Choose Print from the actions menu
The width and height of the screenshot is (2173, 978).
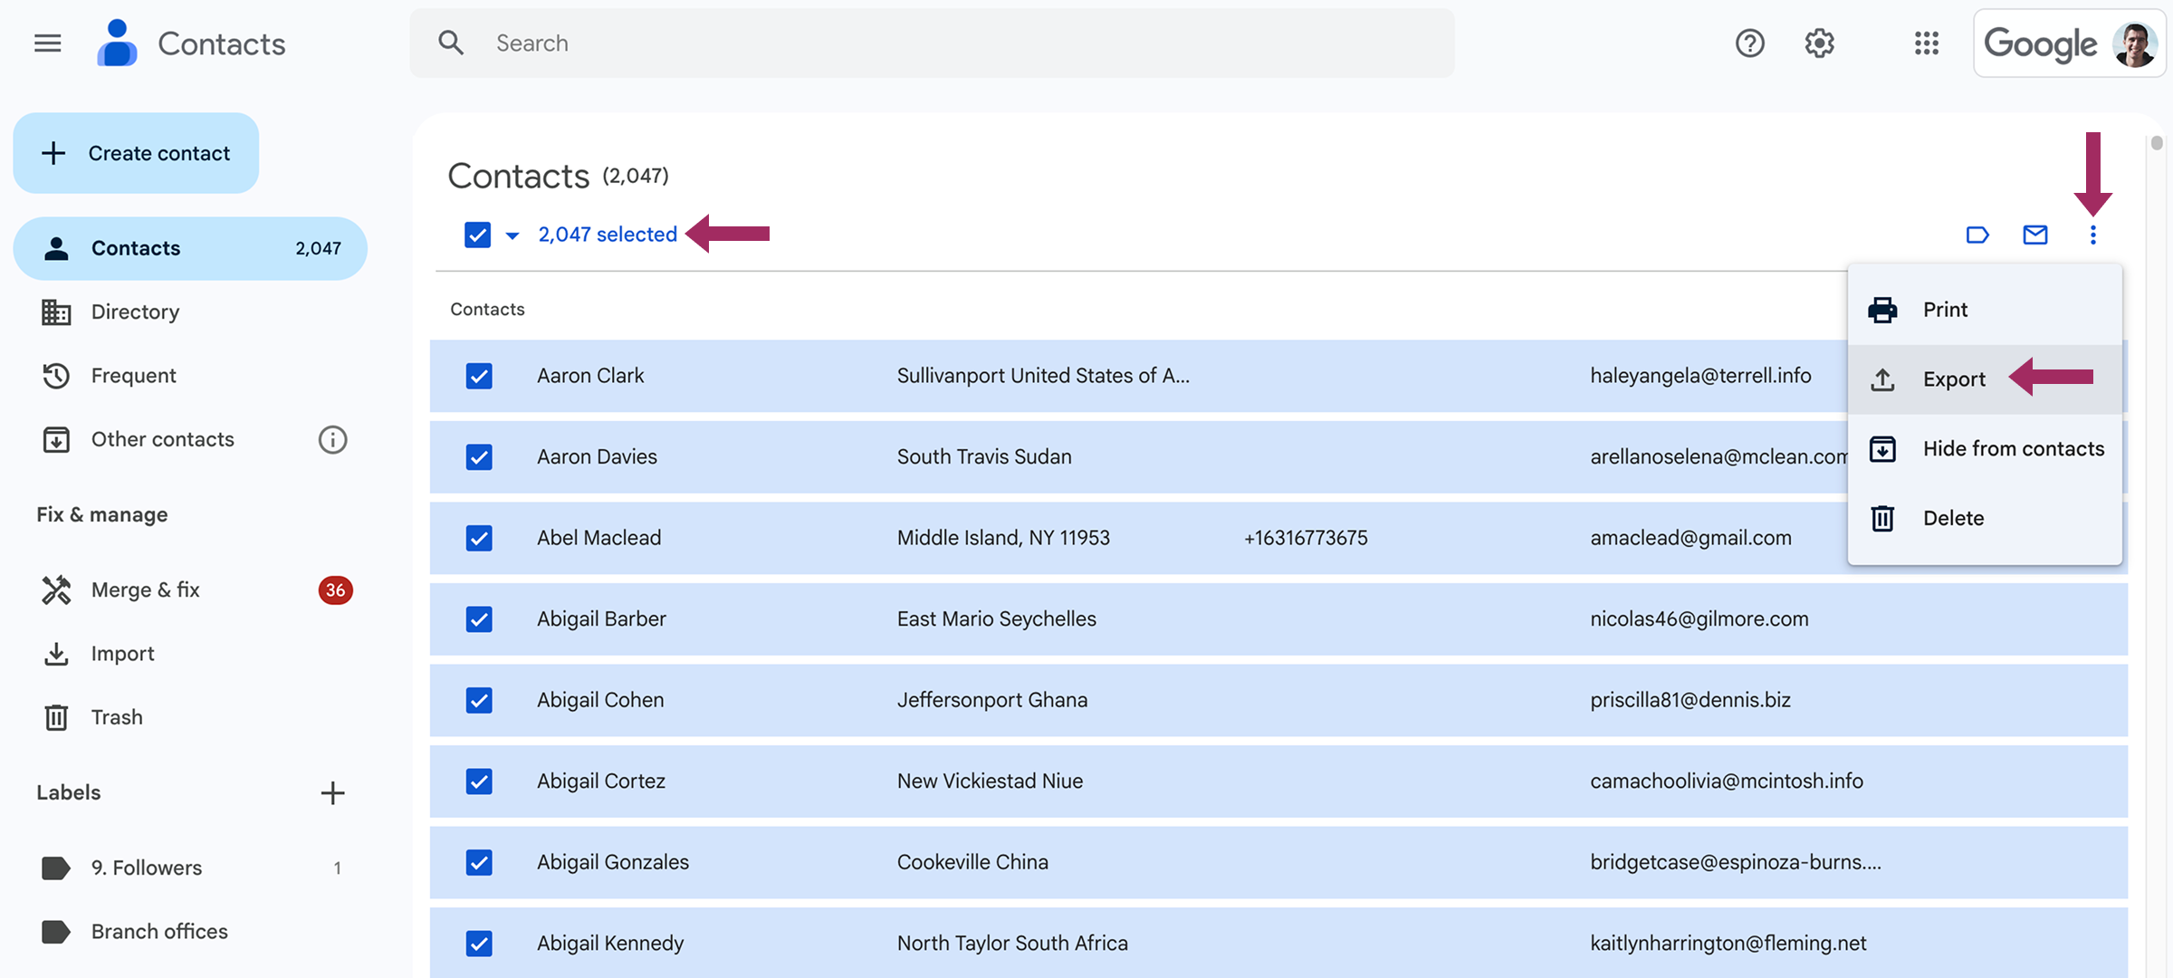(x=1945, y=309)
